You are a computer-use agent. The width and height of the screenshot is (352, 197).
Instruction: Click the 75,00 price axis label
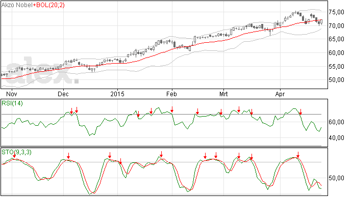click(x=336, y=12)
